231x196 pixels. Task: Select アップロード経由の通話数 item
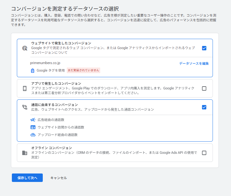(57, 135)
